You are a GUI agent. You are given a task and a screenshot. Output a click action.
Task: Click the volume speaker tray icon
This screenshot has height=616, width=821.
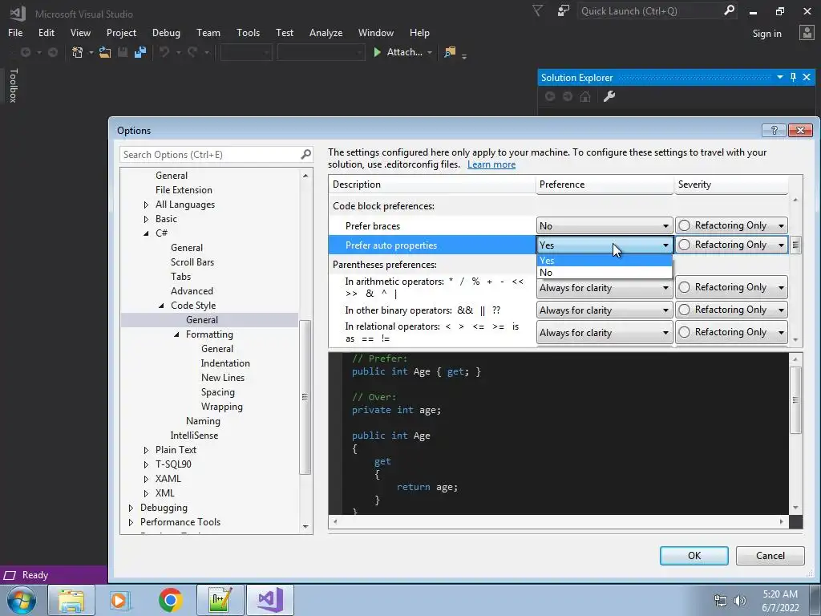coord(740,600)
